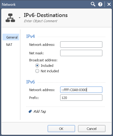
Task: Click the IPv6 section heading
Action: click(x=30, y=82)
